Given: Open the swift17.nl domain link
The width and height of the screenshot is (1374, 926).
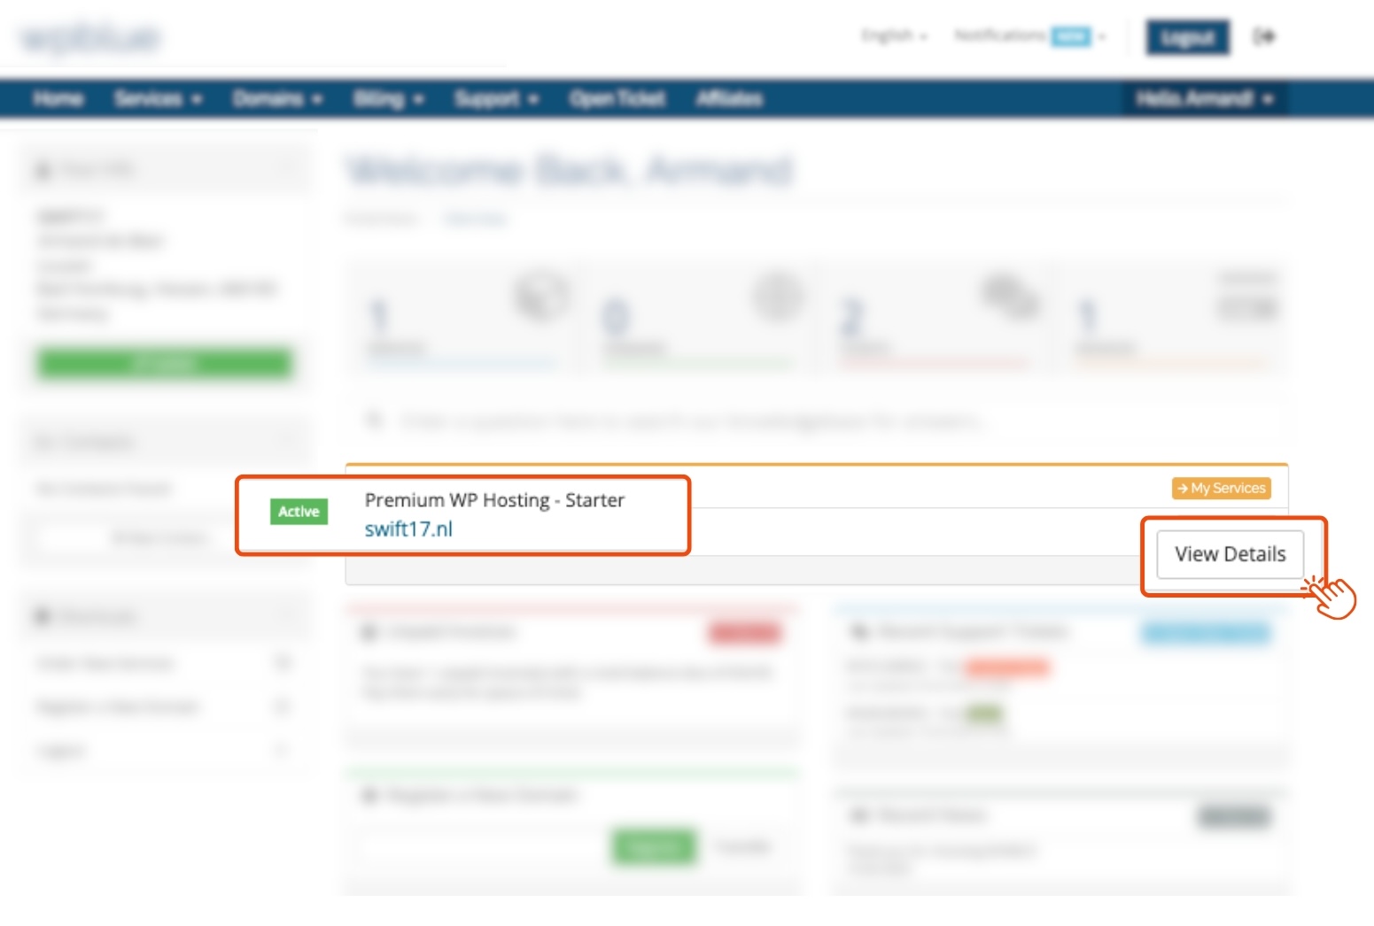Looking at the screenshot, I should pos(408,529).
